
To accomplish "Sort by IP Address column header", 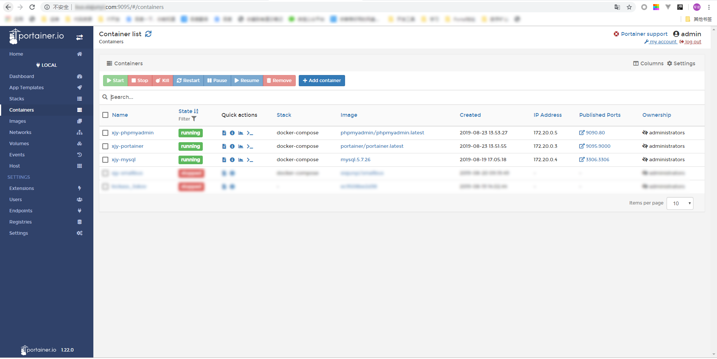I will point(547,115).
